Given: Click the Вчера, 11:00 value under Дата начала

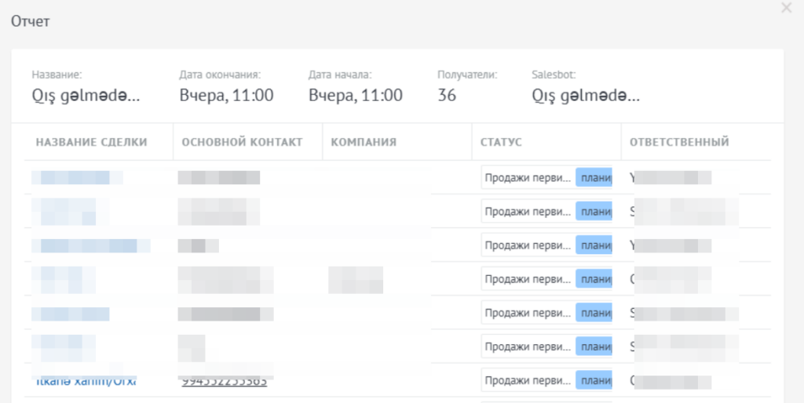Looking at the screenshot, I should (x=356, y=95).
